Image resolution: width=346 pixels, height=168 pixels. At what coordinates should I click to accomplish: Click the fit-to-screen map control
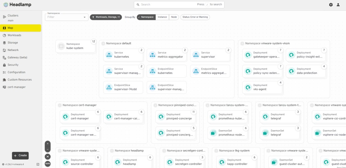coord(47,157)
